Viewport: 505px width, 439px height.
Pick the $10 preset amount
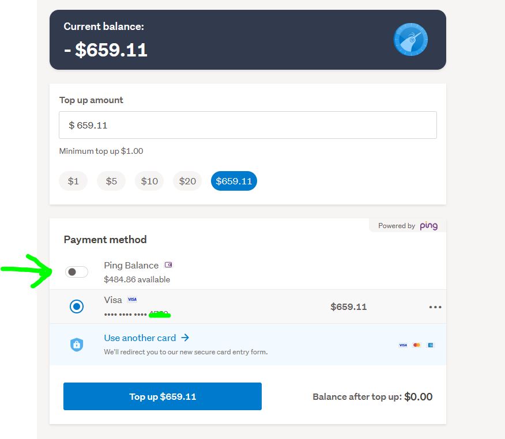(149, 181)
